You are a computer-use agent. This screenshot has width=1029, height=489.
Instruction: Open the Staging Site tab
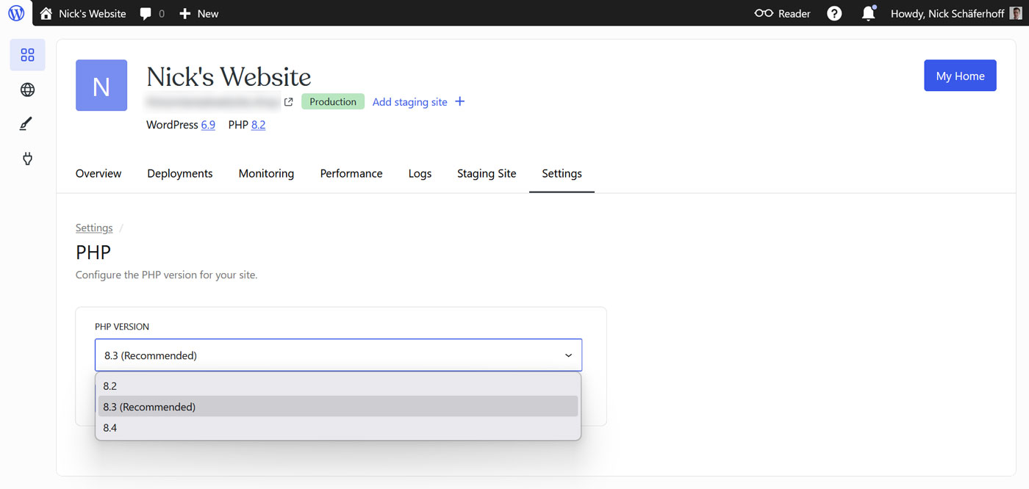(x=486, y=173)
